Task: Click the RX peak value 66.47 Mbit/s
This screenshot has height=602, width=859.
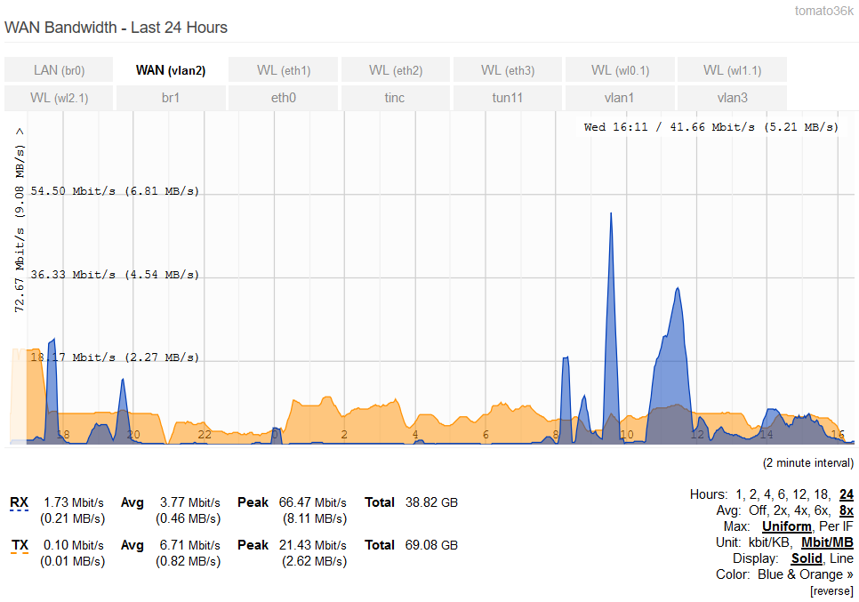Action: coord(312,502)
